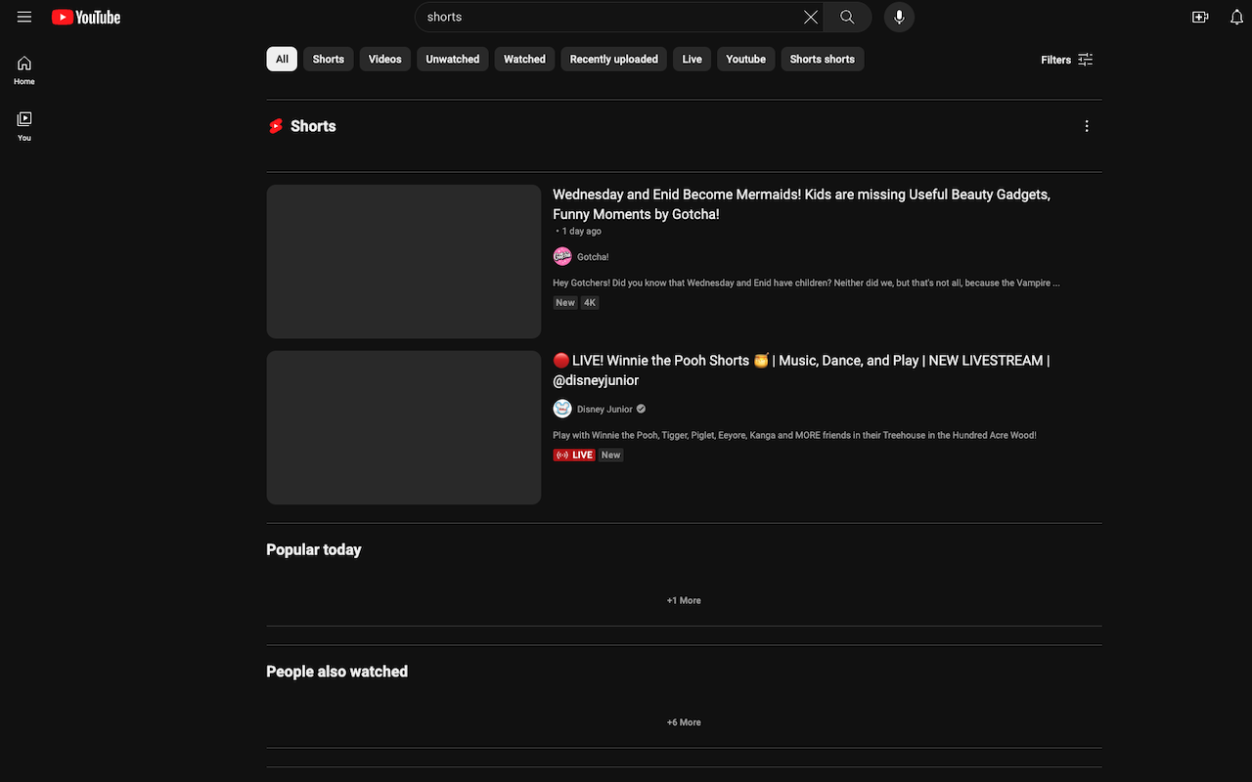This screenshot has width=1252, height=782.
Task: Select the Shorts filter chip
Action: pos(328,59)
